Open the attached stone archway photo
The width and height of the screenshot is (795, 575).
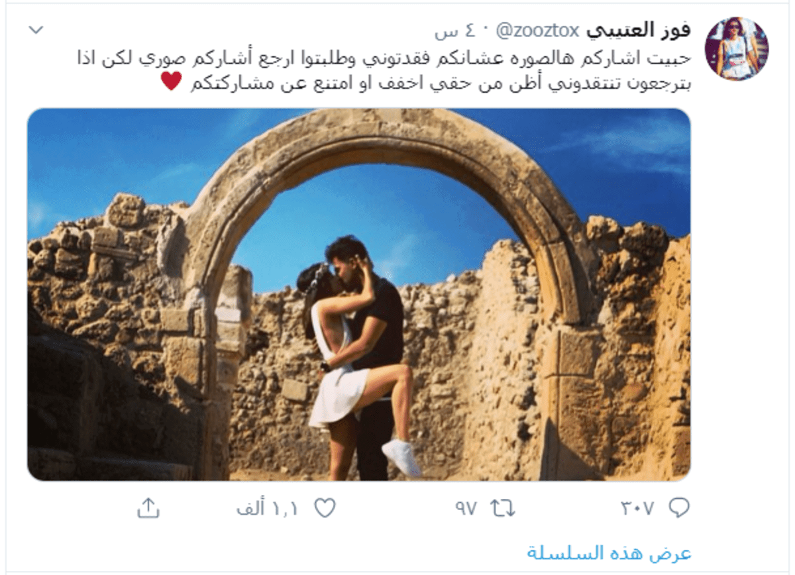point(358,294)
